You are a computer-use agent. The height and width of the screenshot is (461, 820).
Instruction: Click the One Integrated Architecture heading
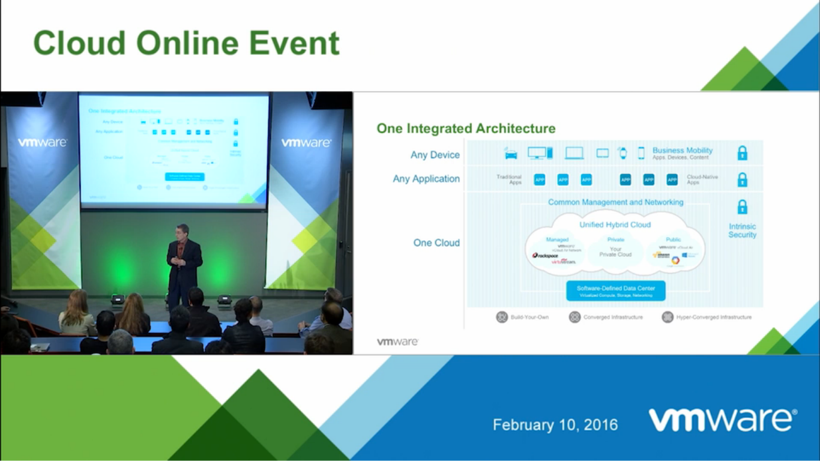[x=466, y=128]
